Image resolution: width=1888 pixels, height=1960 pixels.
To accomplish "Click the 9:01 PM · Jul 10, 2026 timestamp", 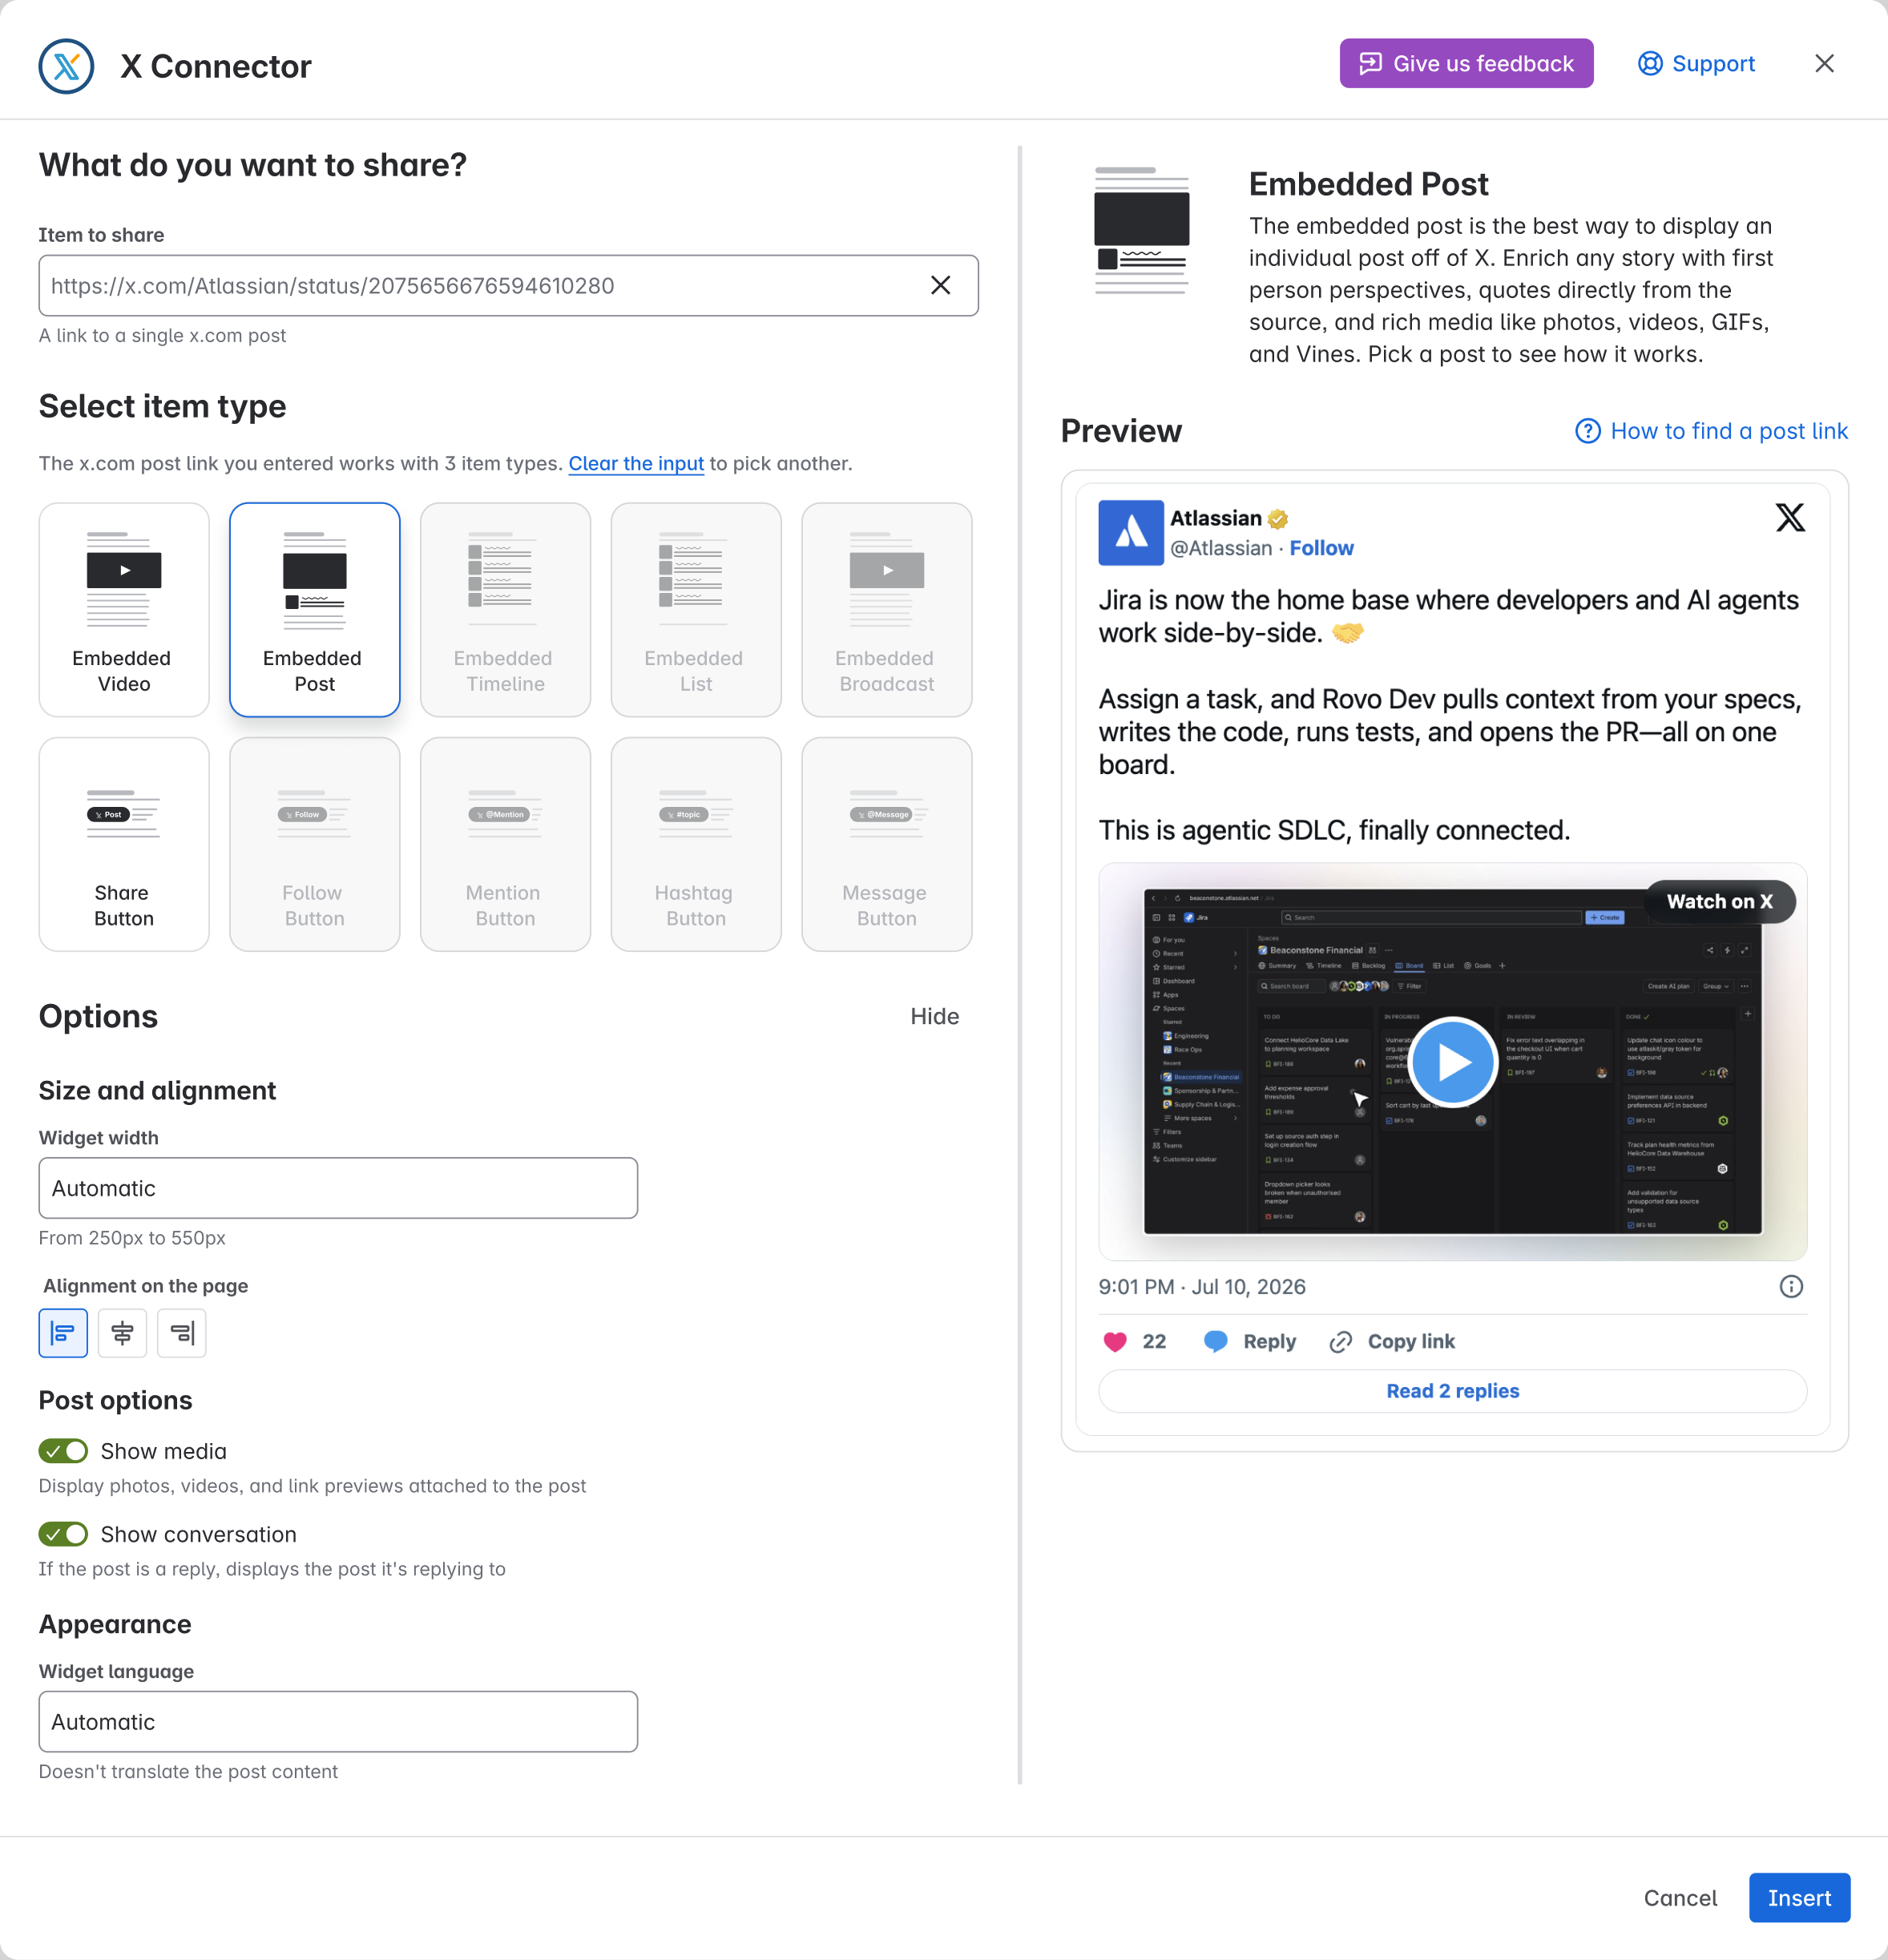I will point(1201,1286).
